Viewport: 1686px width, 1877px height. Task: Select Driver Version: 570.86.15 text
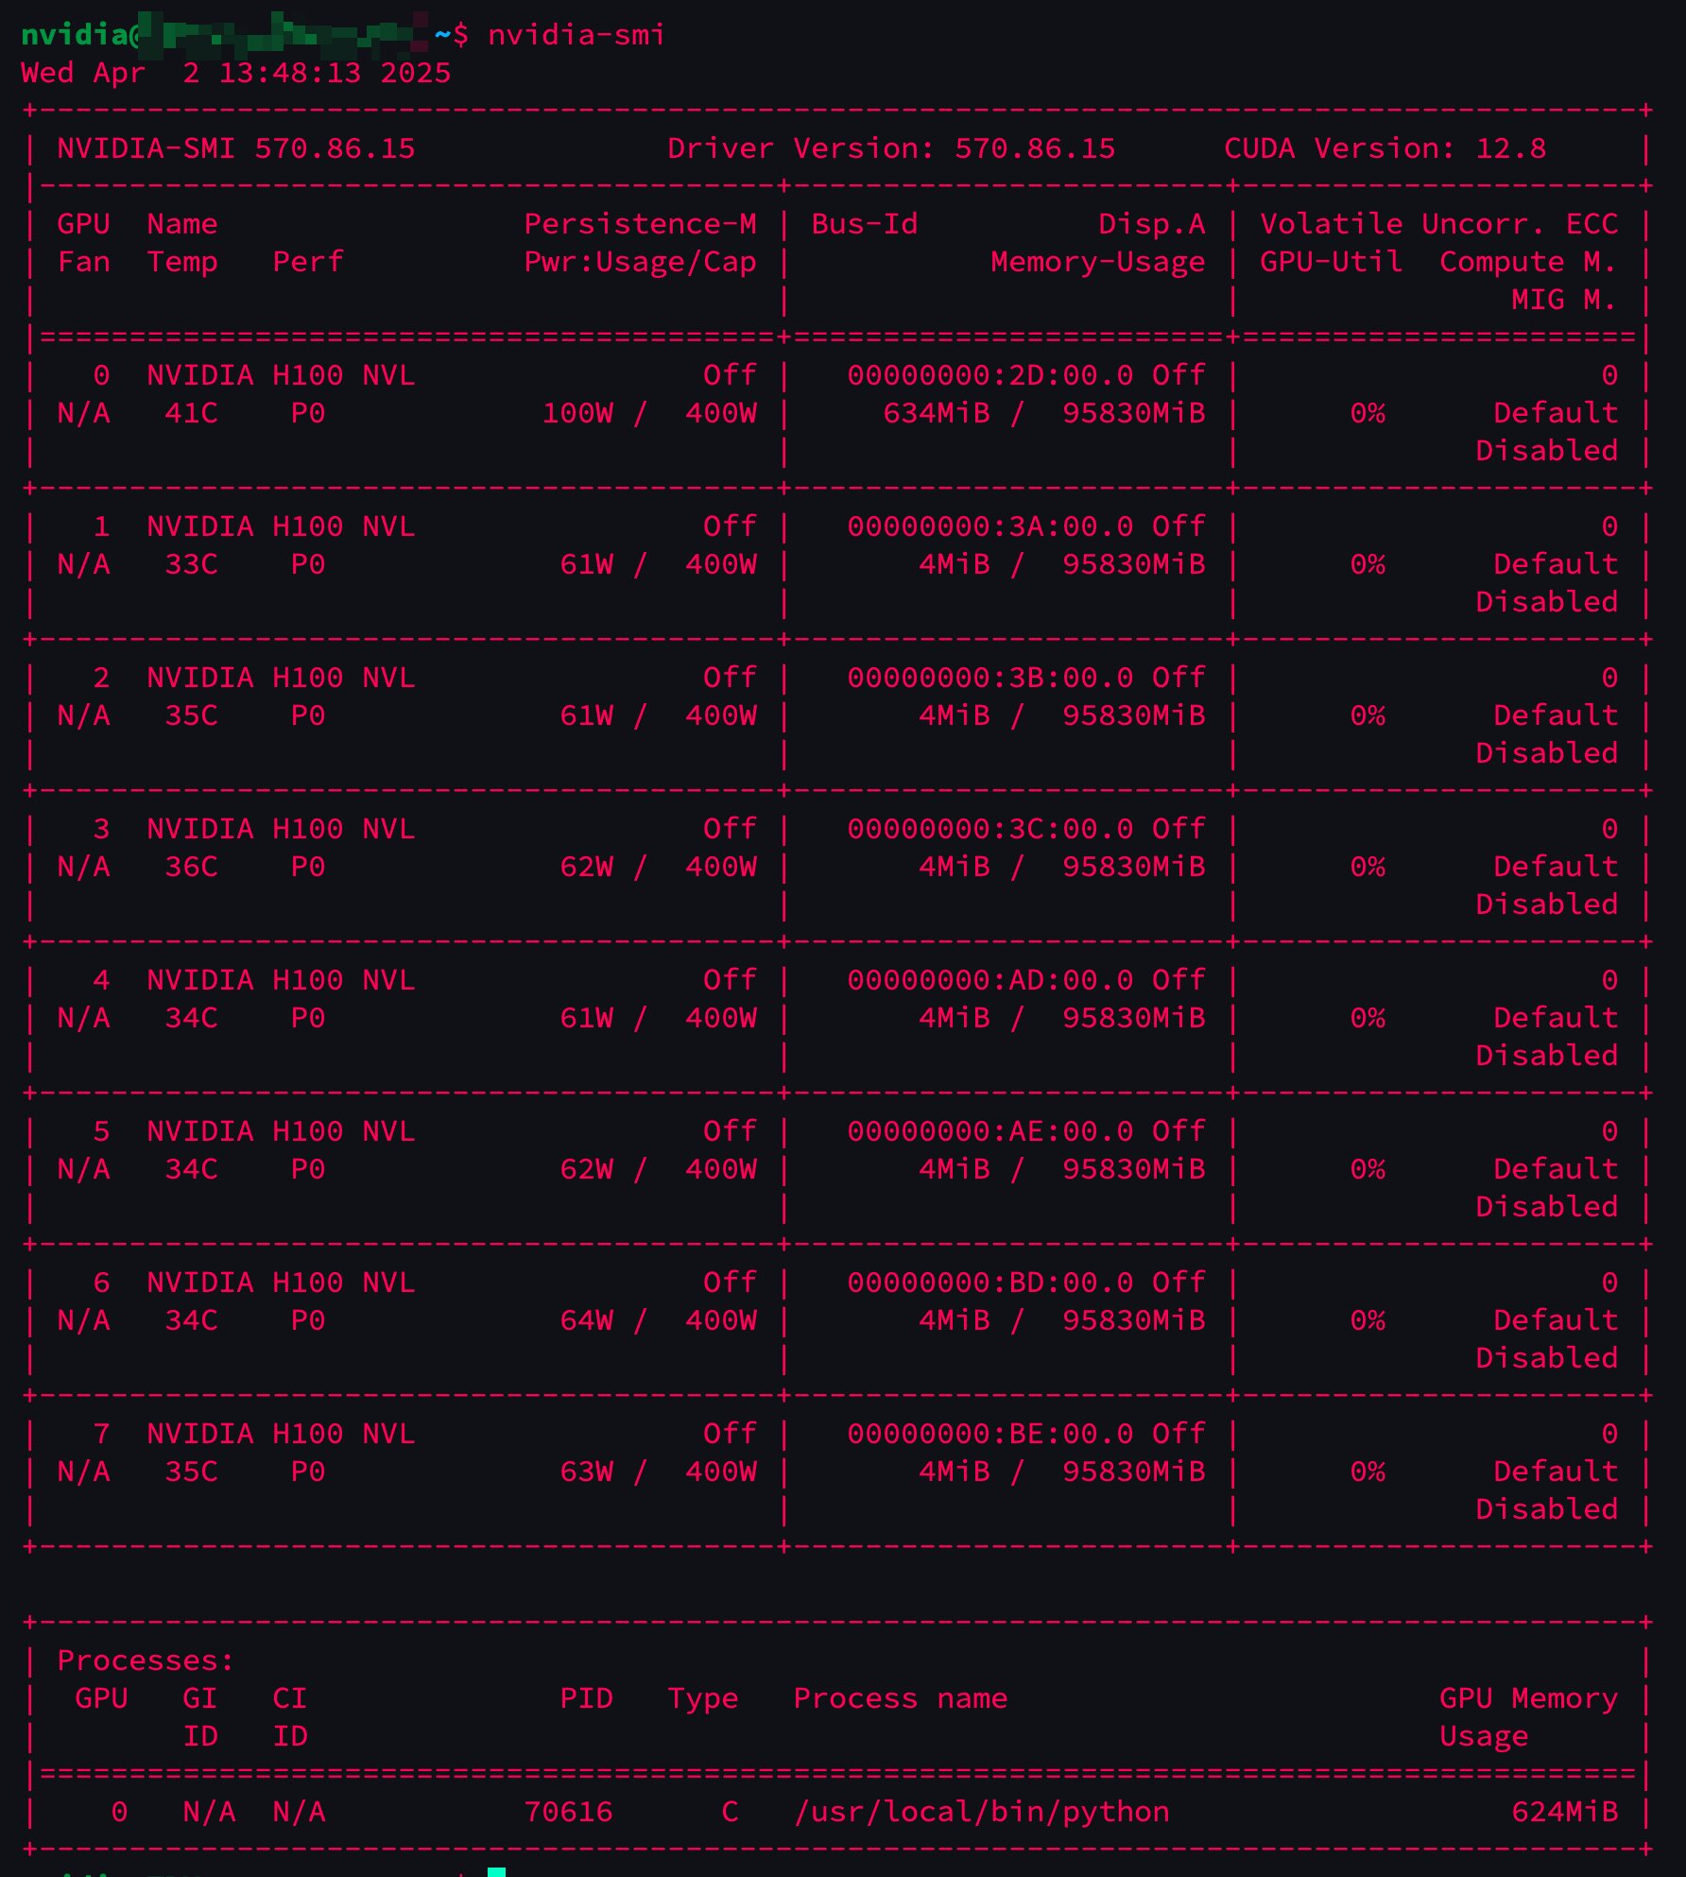click(891, 148)
